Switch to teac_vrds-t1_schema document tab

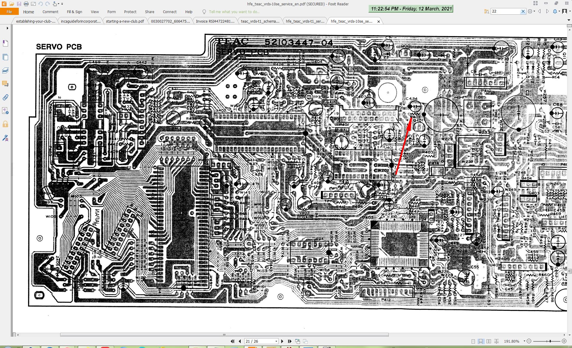260,21
